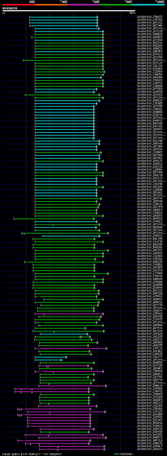167x456 pixels.
Task: Click hit label UniRef100_C1BQ89
Action: point(150,86)
